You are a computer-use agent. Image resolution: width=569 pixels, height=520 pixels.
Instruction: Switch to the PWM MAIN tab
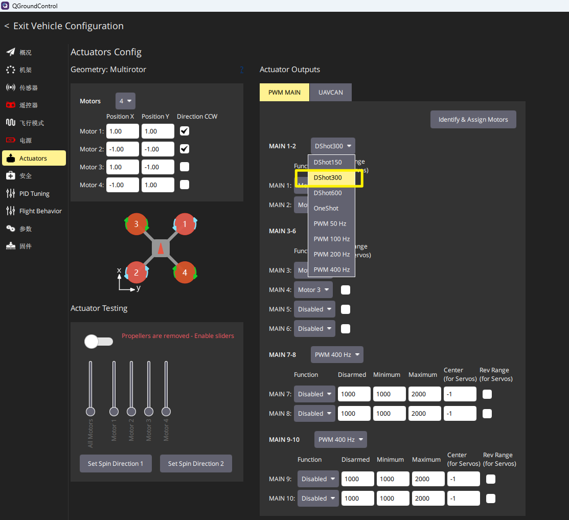point(284,92)
